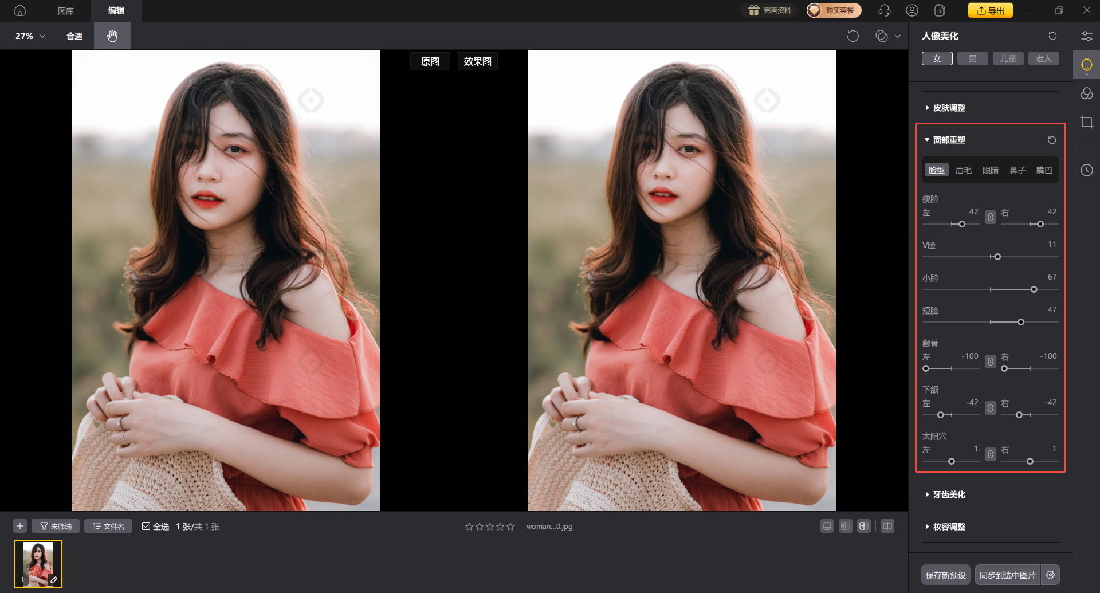Click the add image plus button
The height and width of the screenshot is (593, 1100).
20,526
